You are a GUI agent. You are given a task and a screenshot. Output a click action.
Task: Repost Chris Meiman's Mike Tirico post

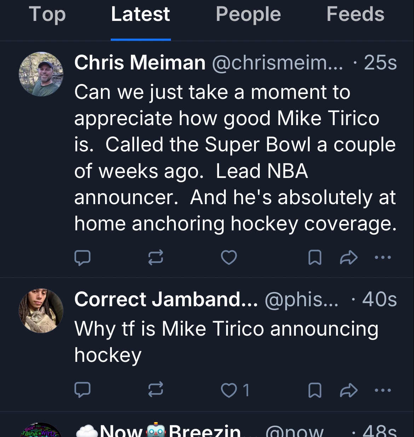156,258
